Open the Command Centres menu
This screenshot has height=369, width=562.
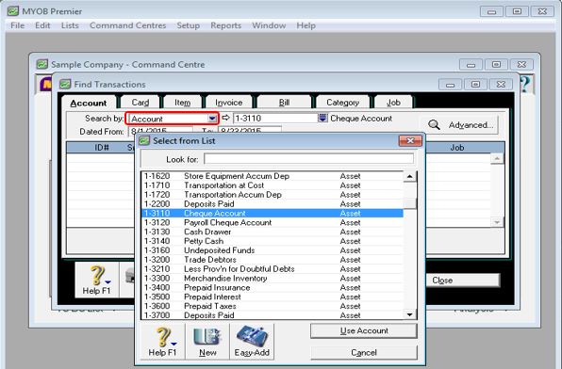(127, 25)
